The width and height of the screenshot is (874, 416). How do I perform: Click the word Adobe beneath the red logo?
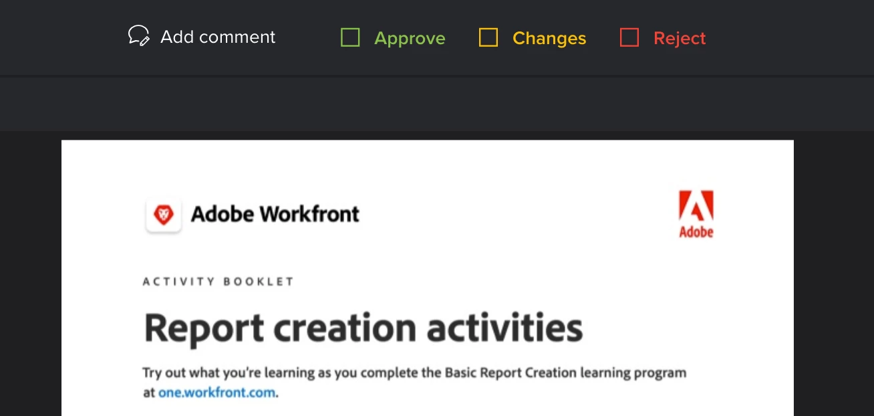[696, 231]
